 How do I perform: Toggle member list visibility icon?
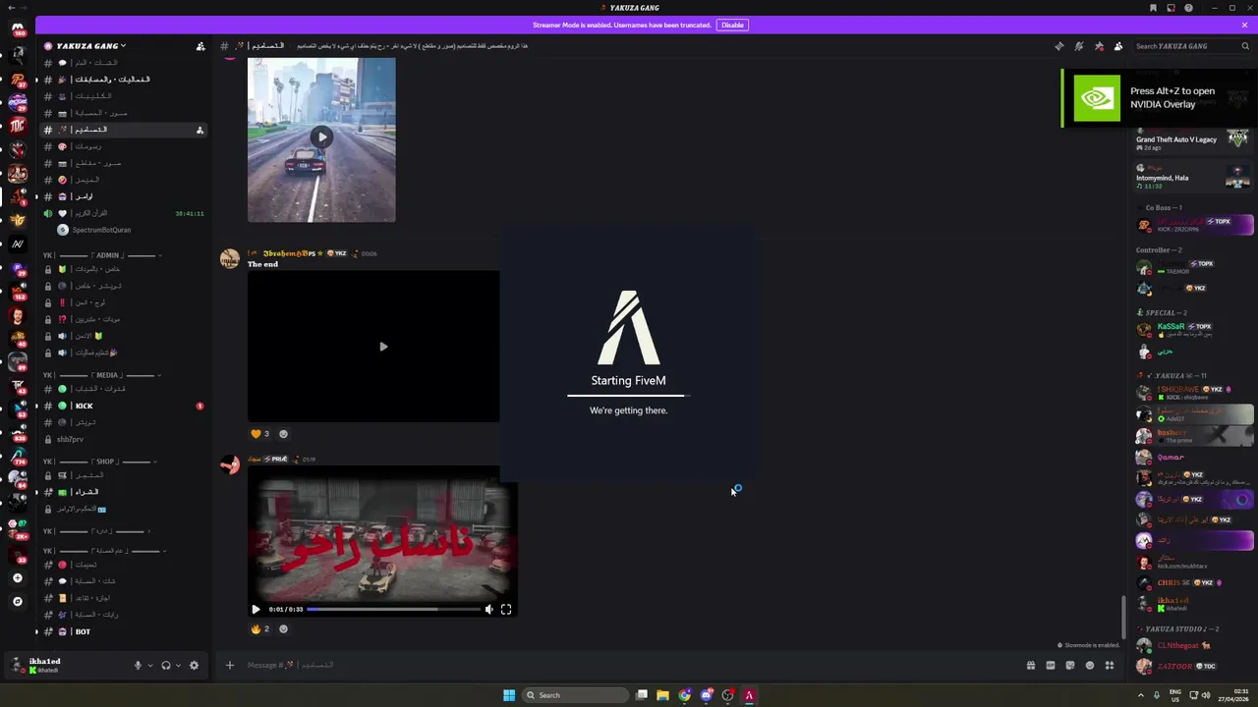tap(1118, 46)
